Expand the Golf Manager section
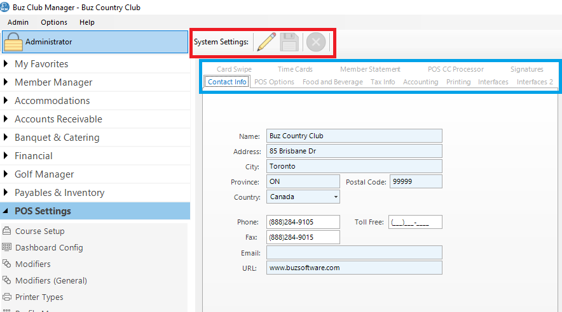 coord(44,174)
